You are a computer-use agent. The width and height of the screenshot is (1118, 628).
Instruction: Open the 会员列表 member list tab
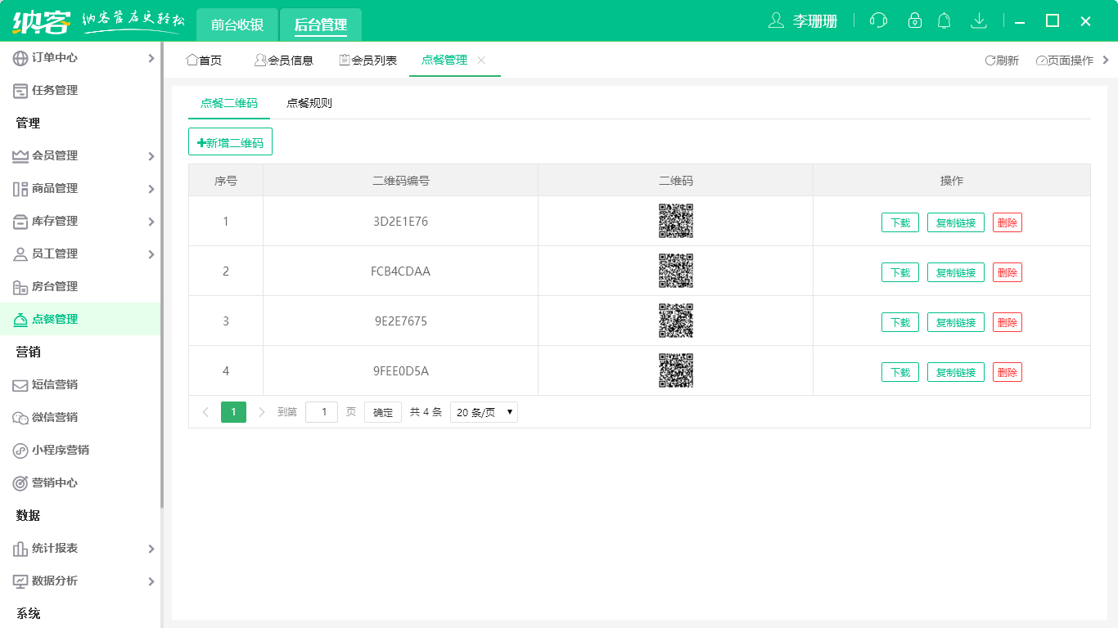(x=366, y=59)
